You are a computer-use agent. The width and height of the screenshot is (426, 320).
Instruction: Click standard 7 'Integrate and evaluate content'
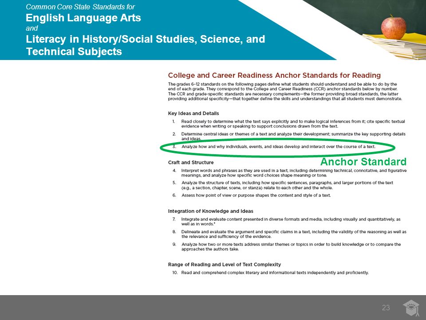(x=291, y=221)
